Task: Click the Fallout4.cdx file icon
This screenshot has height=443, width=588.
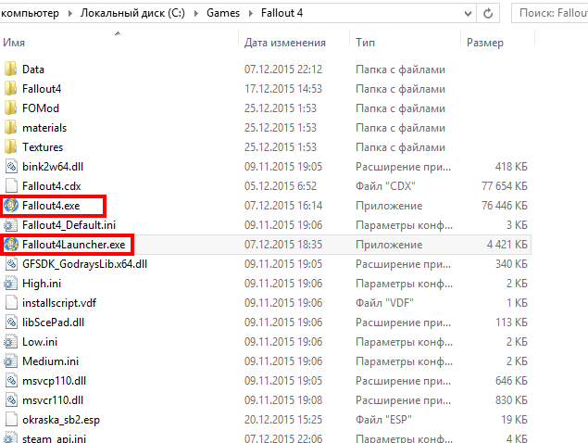Action: pyautogui.click(x=11, y=186)
